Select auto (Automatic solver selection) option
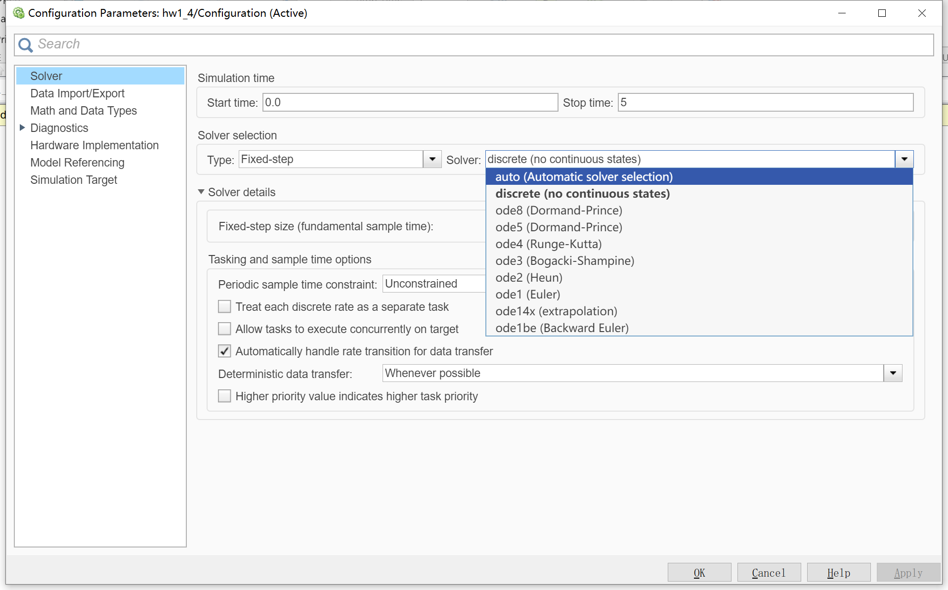This screenshot has width=948, height=590. [x=584, y=177]
